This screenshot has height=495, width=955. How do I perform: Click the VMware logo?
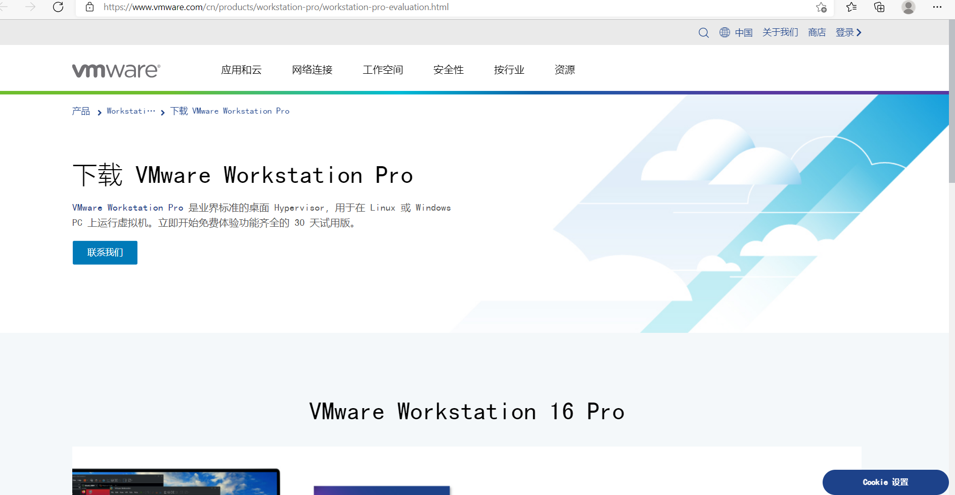pos(115,70)
